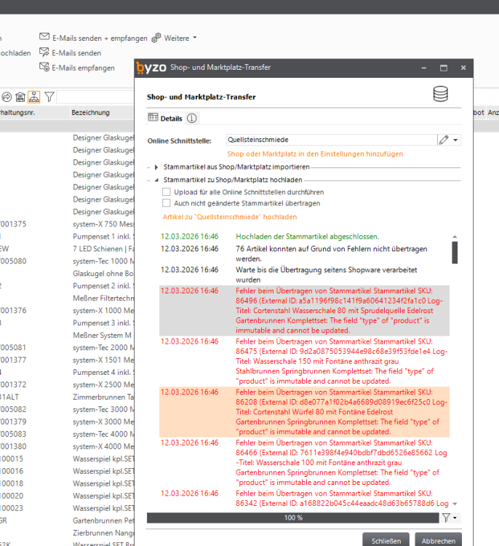Select error entry for SKU 86466
499x546 pixels.
tap(304, 462)
